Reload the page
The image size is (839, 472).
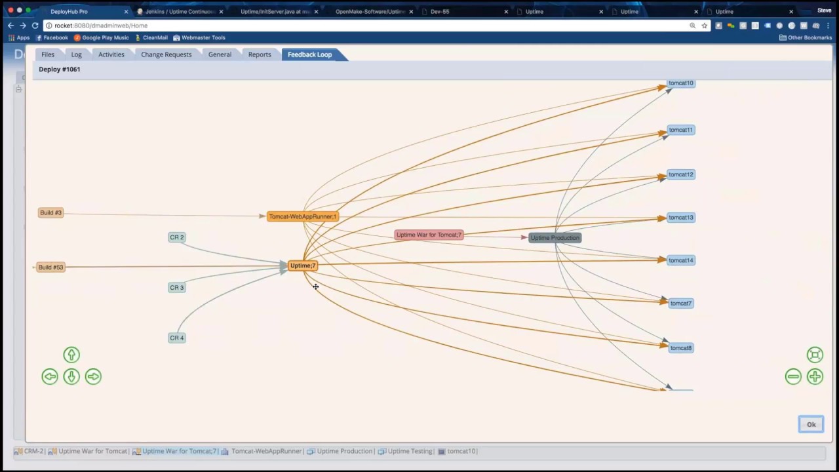(x=35, y=26)
